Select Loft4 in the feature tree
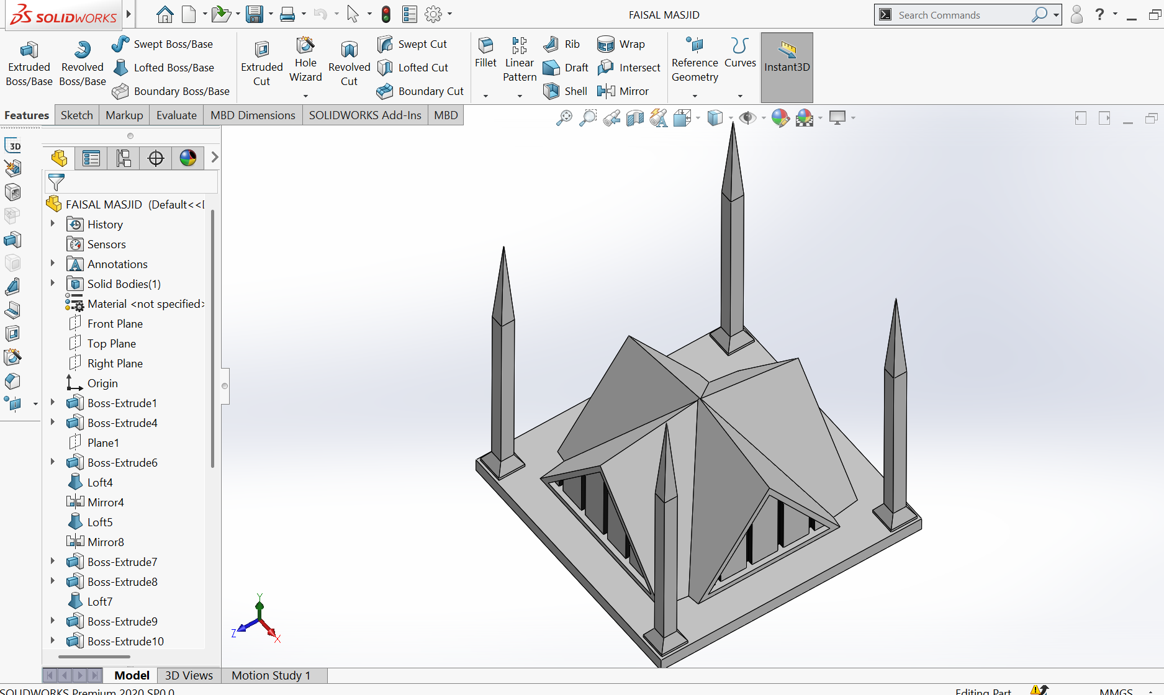1164x695 pixels. 100,482
